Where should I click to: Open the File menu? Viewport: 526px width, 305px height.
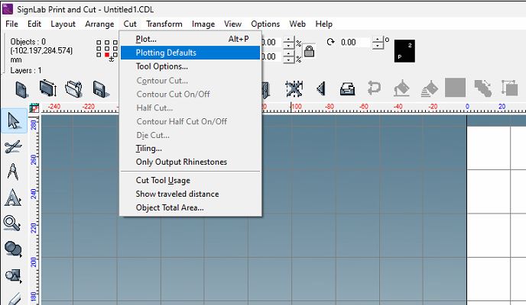[x=11, y=24]
